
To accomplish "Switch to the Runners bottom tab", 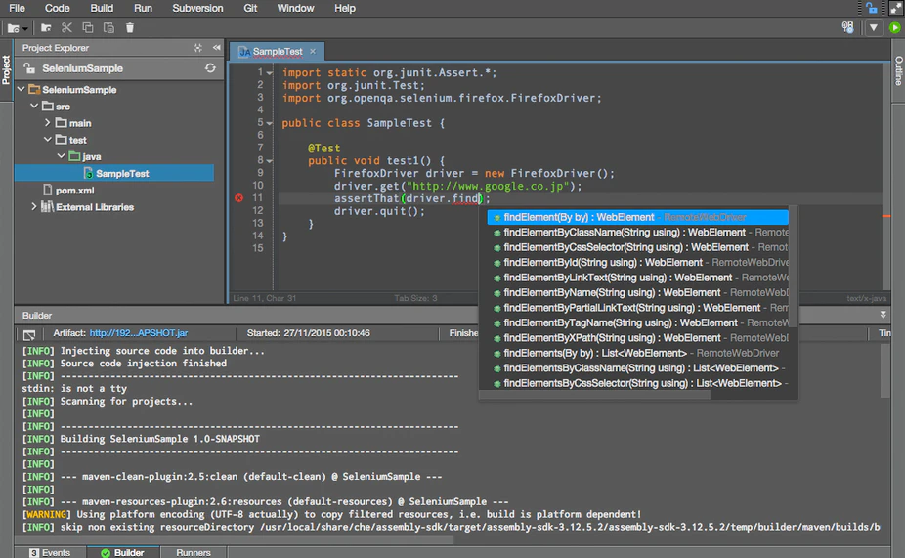I will pyautogui.click(x=194, y=552).
